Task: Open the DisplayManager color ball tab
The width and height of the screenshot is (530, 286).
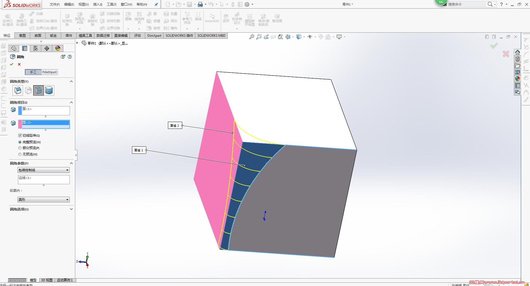Action: coord(58,48)
